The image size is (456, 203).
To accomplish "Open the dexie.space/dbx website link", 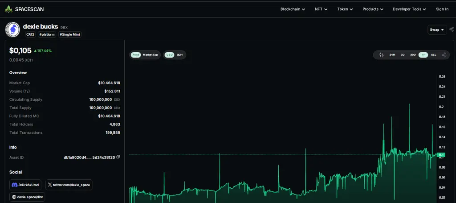I will click(27, 197).
